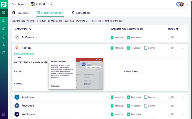
Task: Open the App Settings tab
Action: [x=81, y=13]
